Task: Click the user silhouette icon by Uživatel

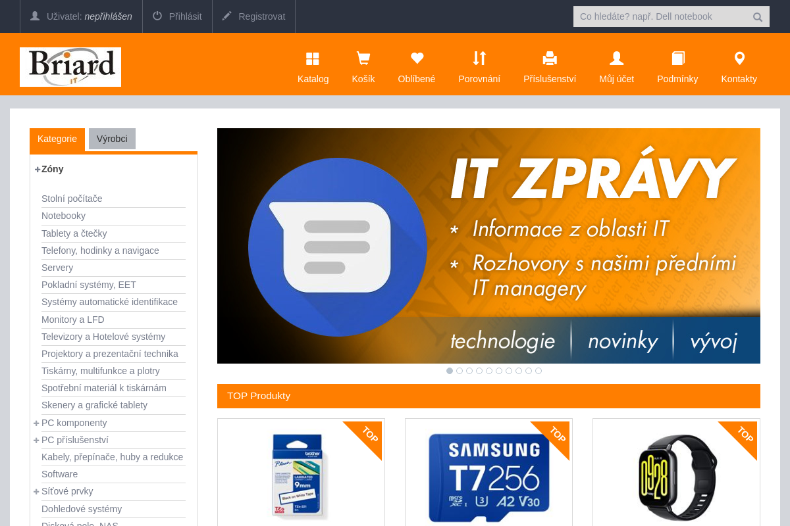Action: point(35,16)
